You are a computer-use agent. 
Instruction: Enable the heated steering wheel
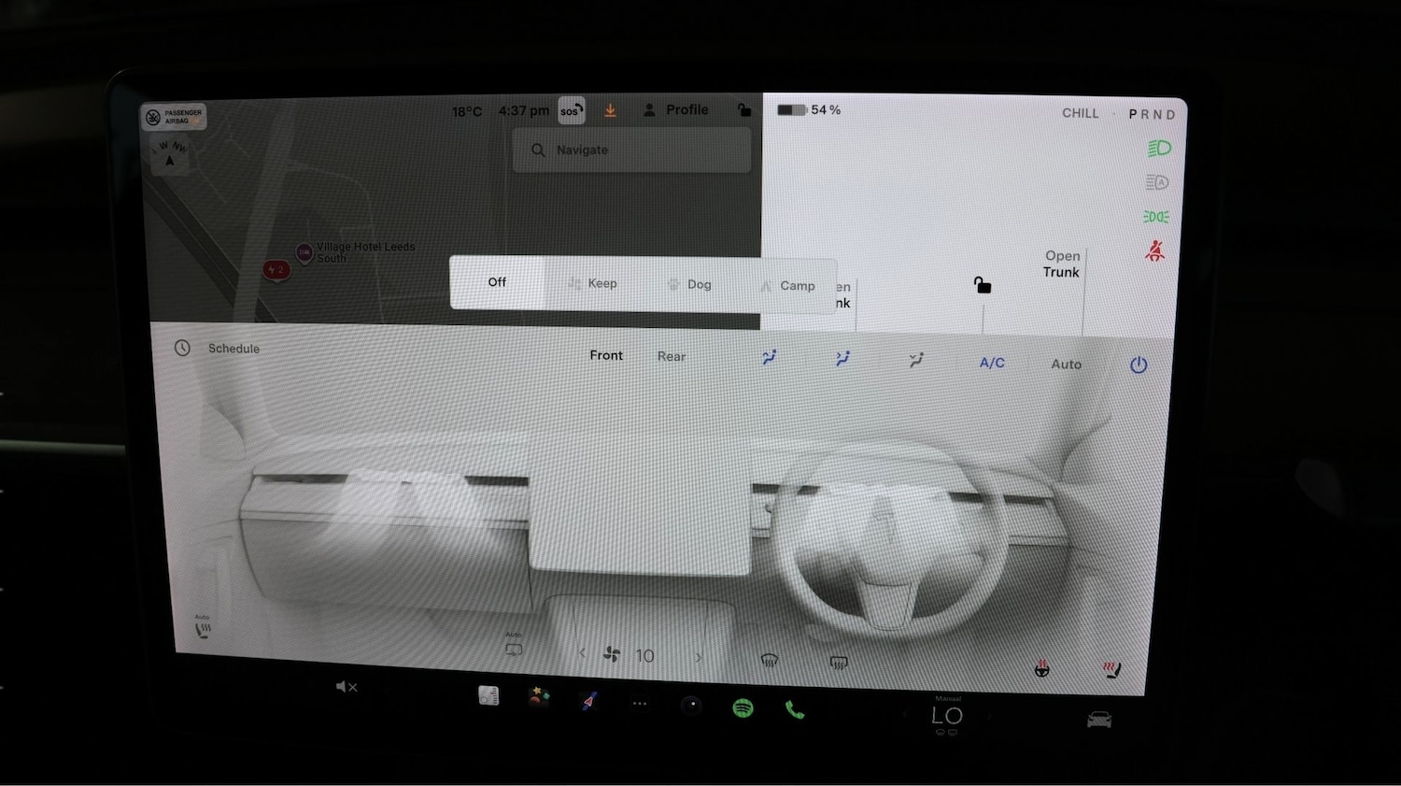pyautogui.click(x=1040, y=667)
